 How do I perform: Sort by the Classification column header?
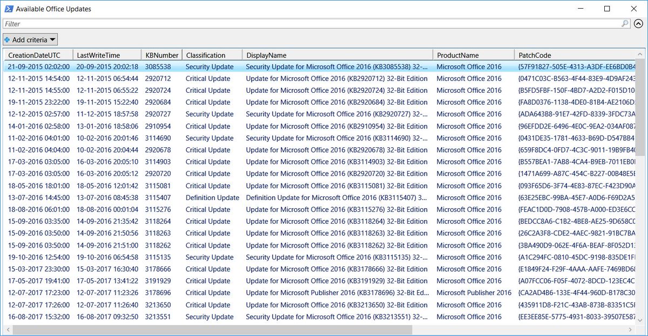[212, 55]
